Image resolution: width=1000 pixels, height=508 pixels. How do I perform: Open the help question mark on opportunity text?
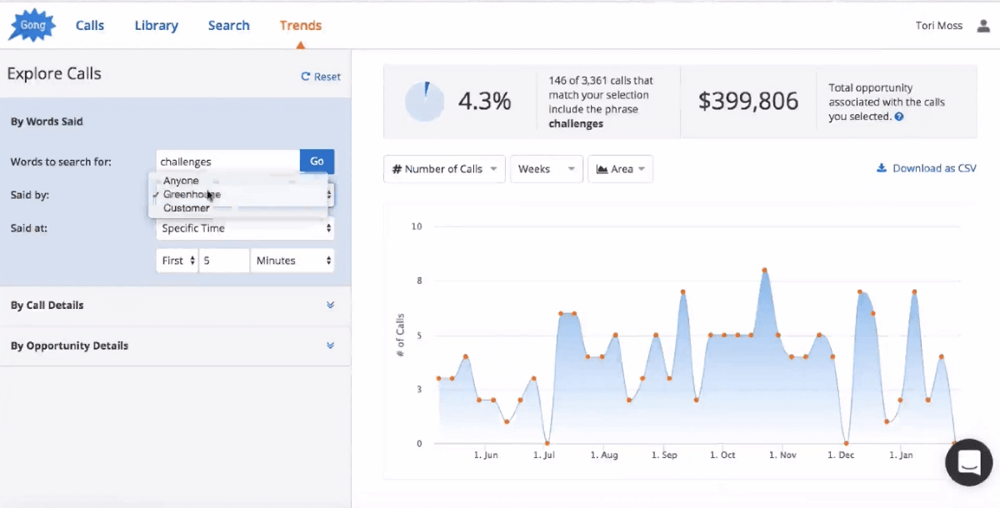898,117
